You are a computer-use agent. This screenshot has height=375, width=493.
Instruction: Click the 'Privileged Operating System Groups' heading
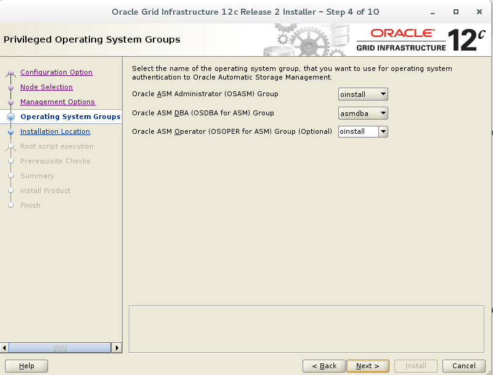click(x=92, y=39)
